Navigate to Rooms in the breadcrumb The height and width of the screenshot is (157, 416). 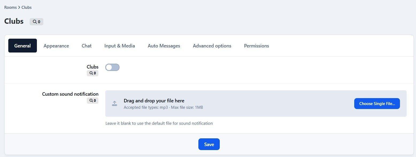(10, 7)
